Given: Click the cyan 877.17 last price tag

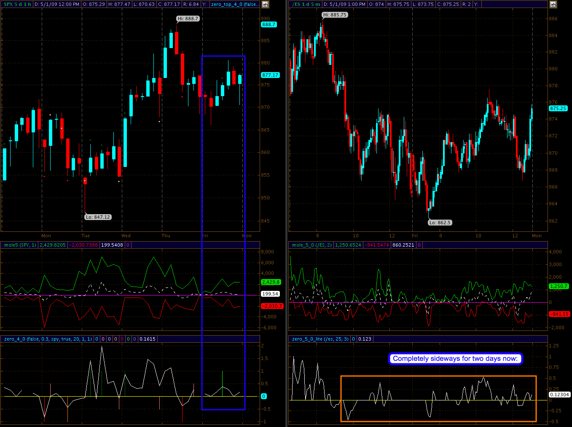Looking at the screenshot, I should pos(270,75).
